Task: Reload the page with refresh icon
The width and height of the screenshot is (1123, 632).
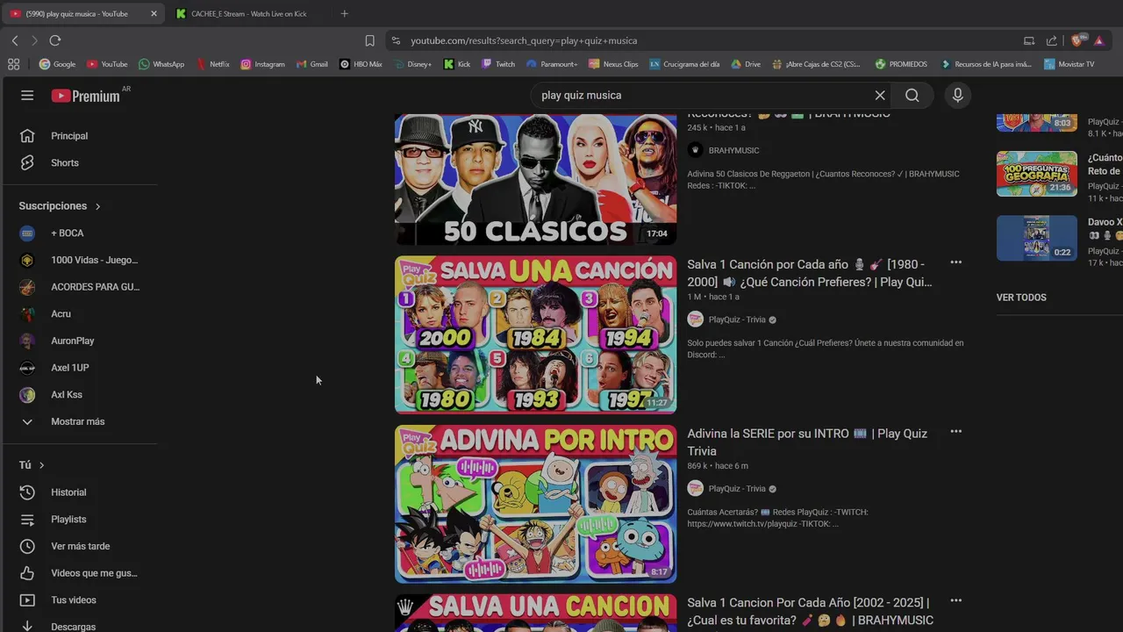Action: click(54, 40)
